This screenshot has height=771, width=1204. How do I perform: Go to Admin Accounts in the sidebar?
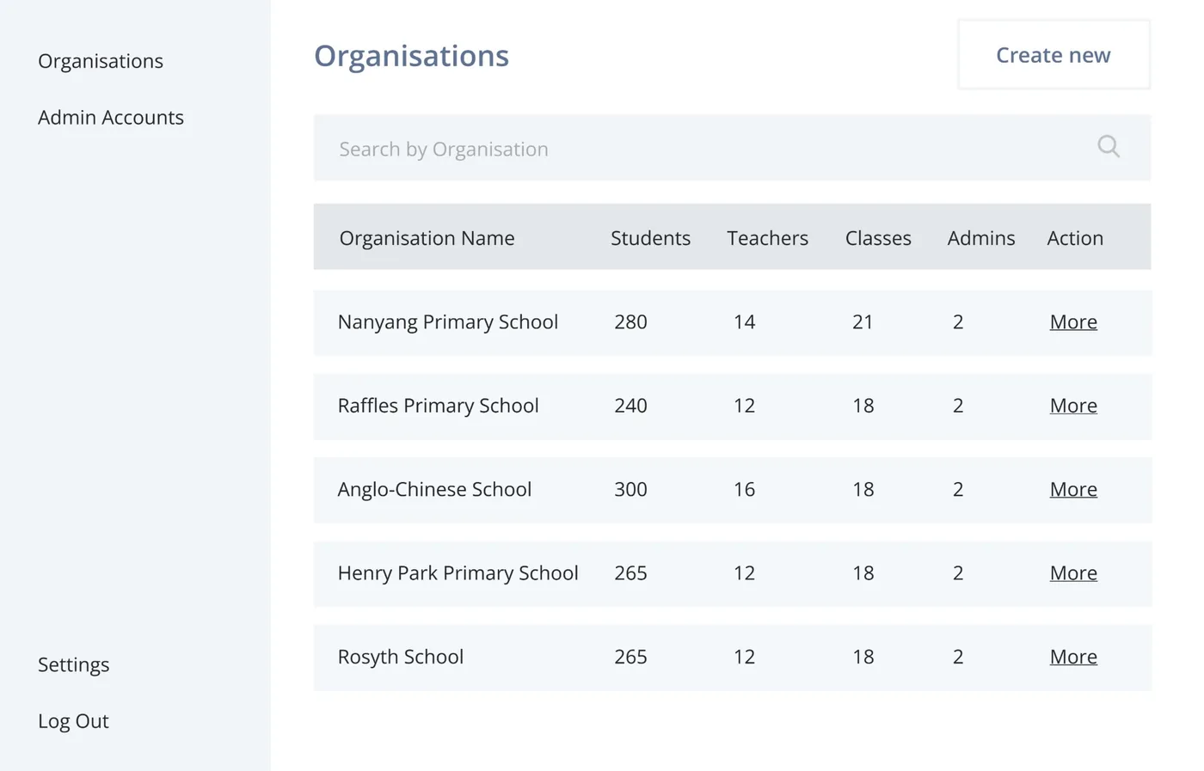(x=111, y=117)
